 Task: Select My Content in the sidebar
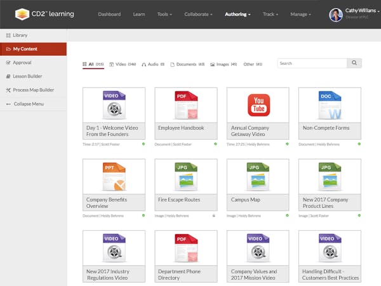pos(33,49)
